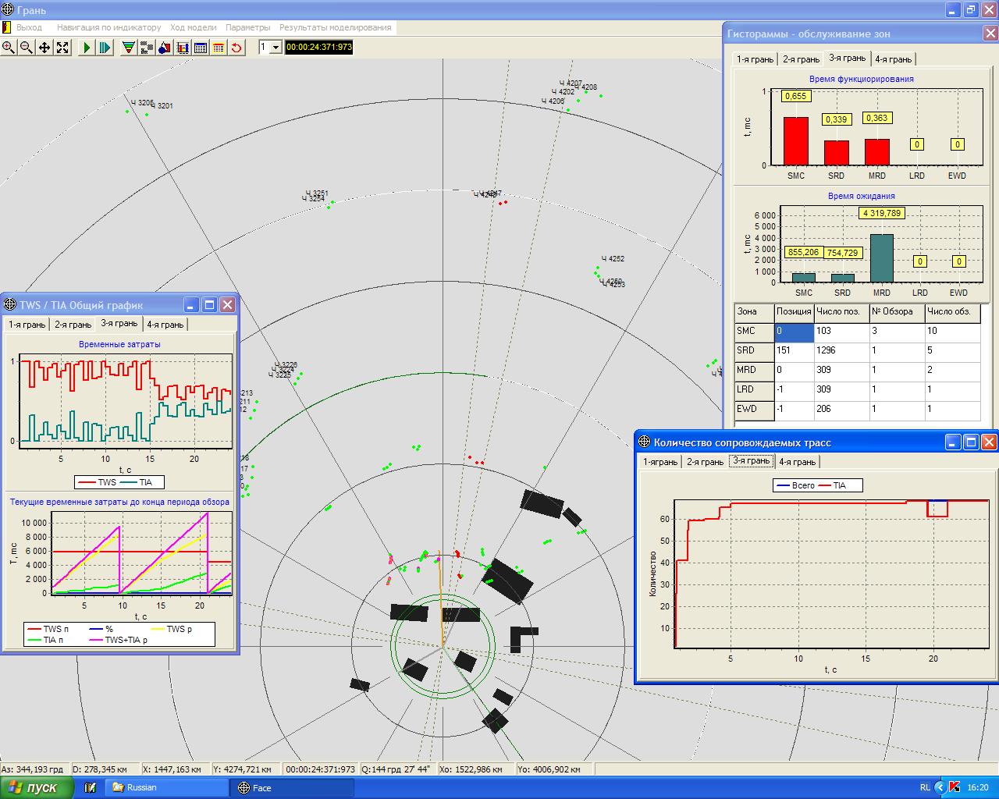
Task: Click the zoom in magnifier icon
Action: [x=9, y=48]
